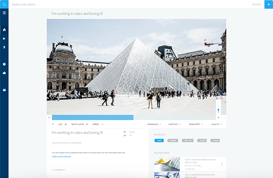This screenshot has height=178, width=273.
Task: Toggle the Dutch tag filter
Action: 159,140
